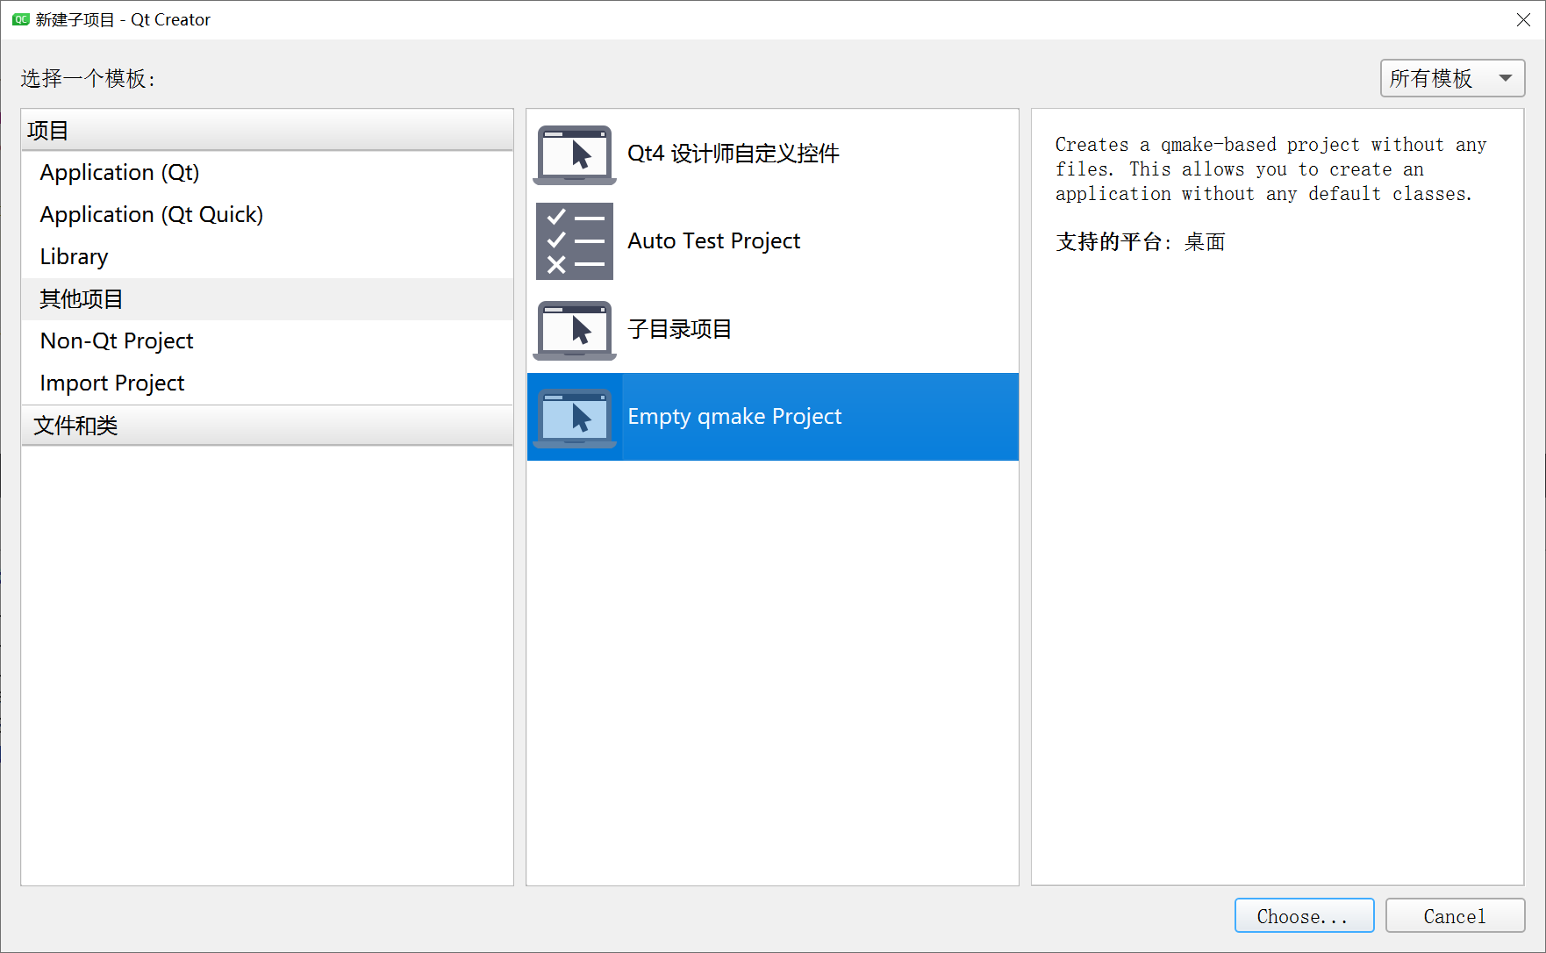Select Application (Qt Quick) template category

click(151, 214)
